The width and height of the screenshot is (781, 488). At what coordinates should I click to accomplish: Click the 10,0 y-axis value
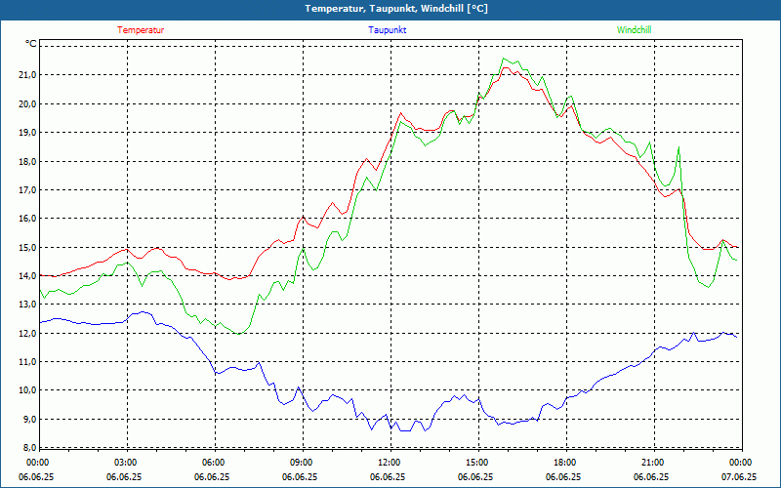(x=28, y=390)
